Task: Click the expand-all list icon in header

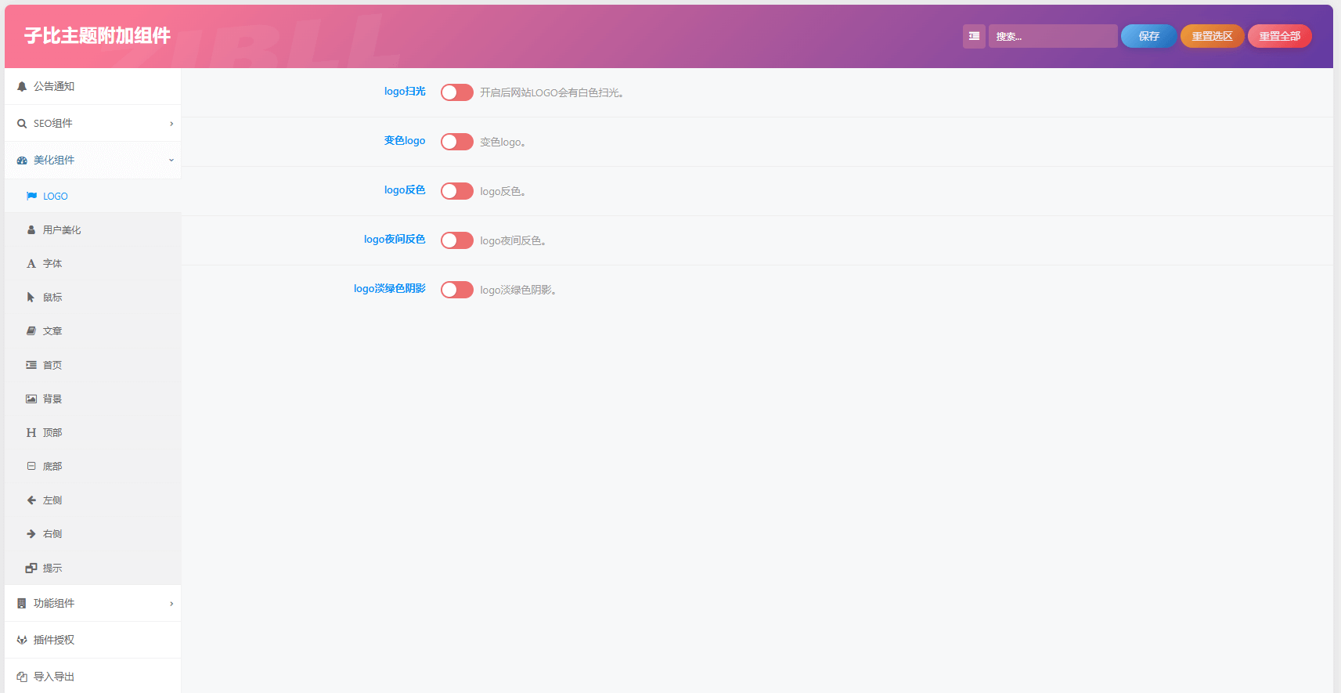Action: point(974,36)
